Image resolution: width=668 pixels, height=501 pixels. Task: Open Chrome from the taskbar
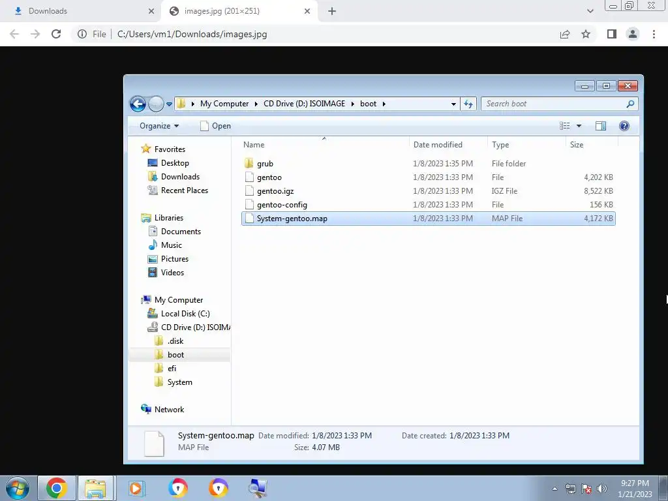tap(57, 488)
